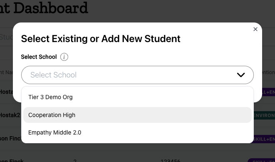The image size is (275, 162).
Task: Focus the student search field behind dialog
Action: point(7,37)
